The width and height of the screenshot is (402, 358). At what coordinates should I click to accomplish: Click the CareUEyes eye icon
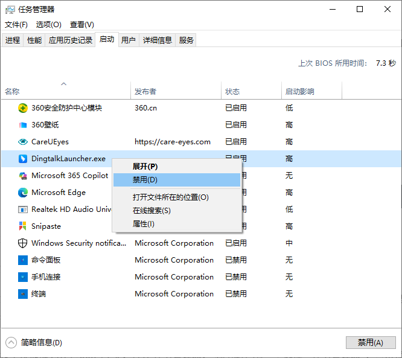[23, 142]
